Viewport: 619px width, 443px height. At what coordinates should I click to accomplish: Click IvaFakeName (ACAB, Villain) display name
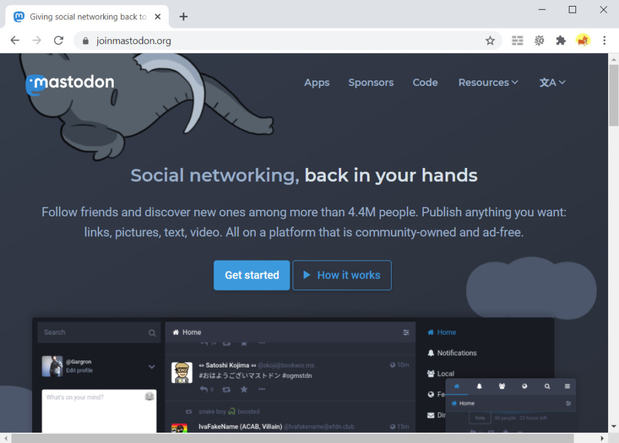tap(240, 427)
